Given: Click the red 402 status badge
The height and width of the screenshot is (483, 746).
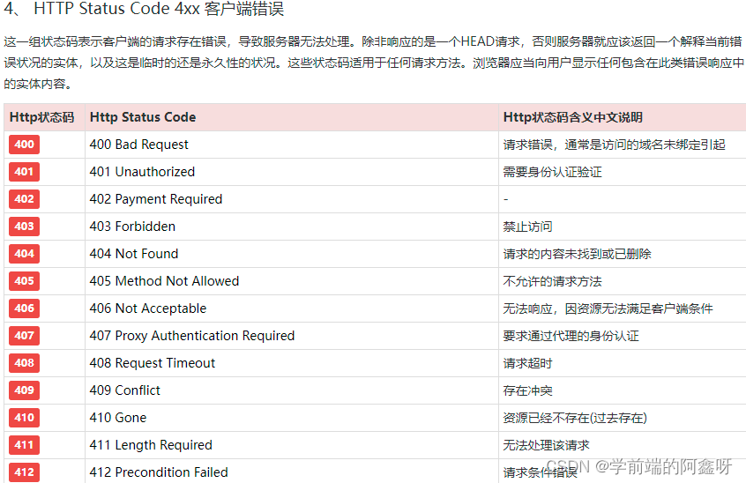Looking at the screenshot, I should point(25,199).
